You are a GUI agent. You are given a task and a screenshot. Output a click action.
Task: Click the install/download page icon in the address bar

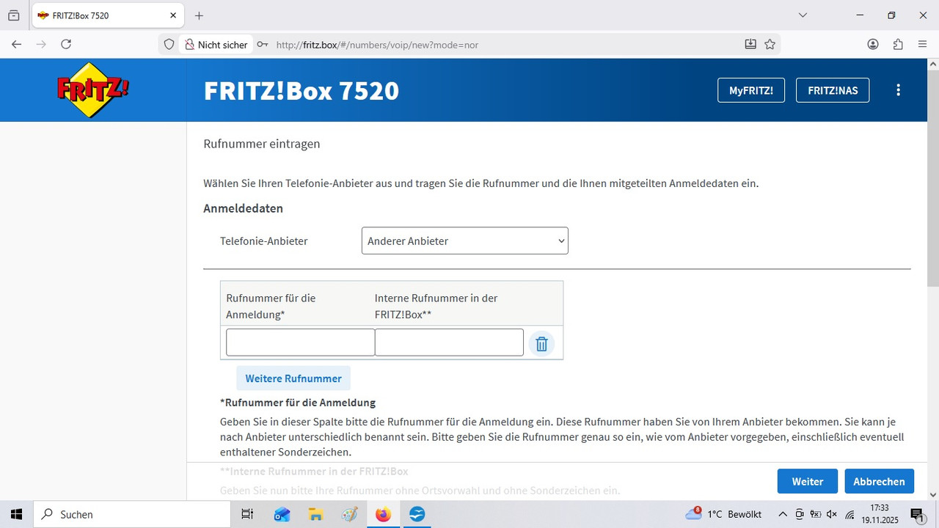click(750, 44)
